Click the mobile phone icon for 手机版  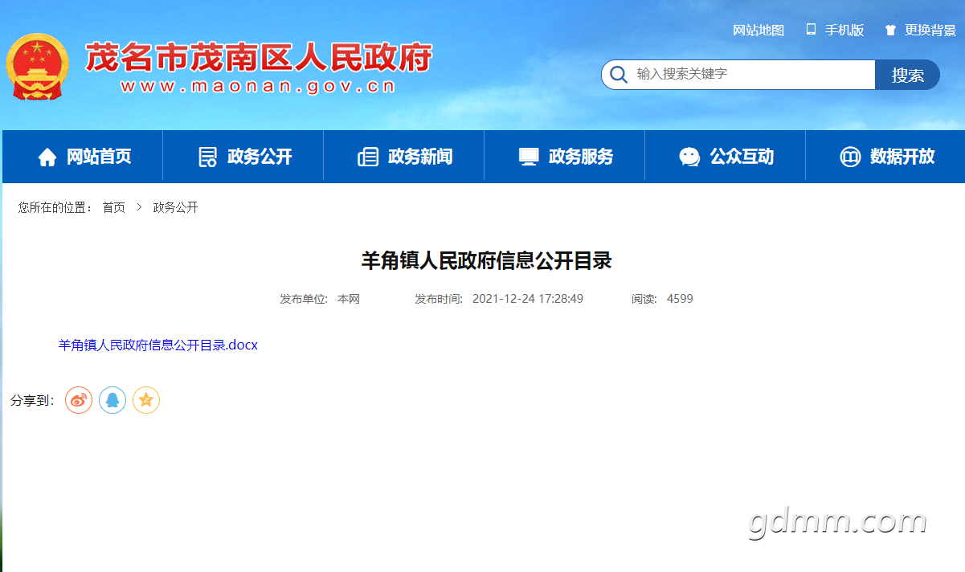point(811,30)
